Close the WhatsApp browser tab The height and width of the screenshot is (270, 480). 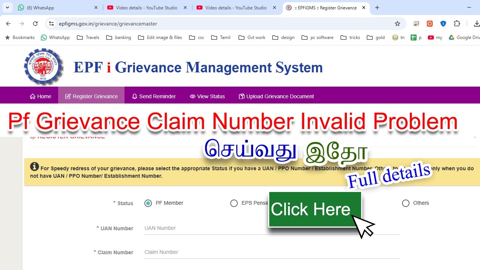96,7
